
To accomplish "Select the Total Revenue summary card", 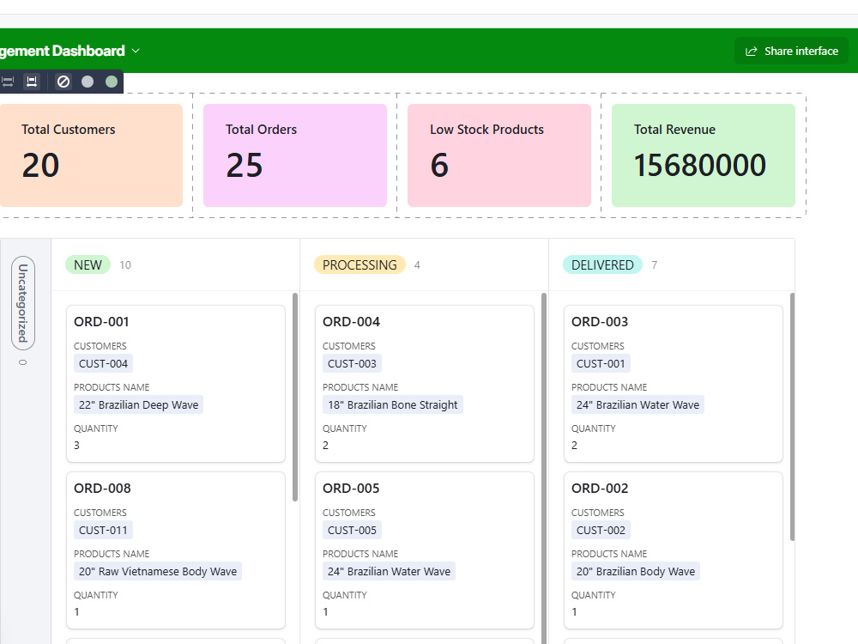I will tap(704, 155).
